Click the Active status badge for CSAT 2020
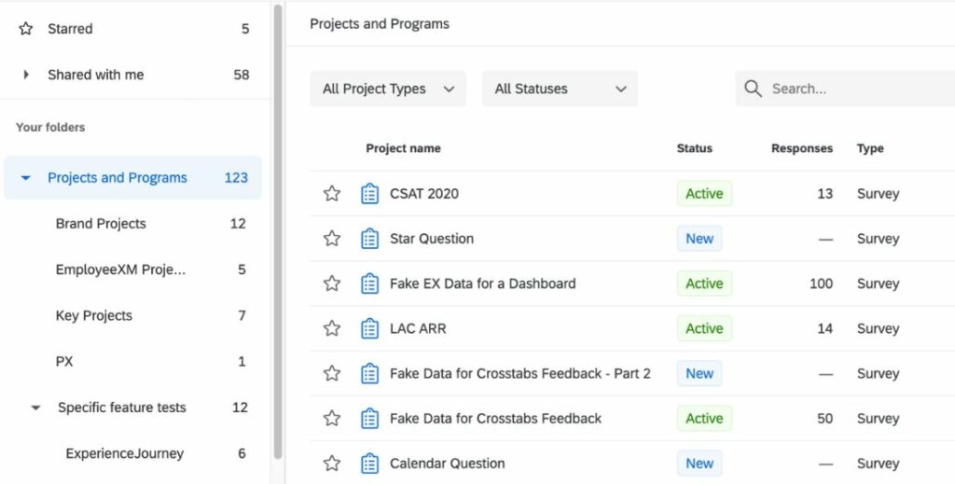The height and width of the screenshot is (484, 955). [705, 194]
